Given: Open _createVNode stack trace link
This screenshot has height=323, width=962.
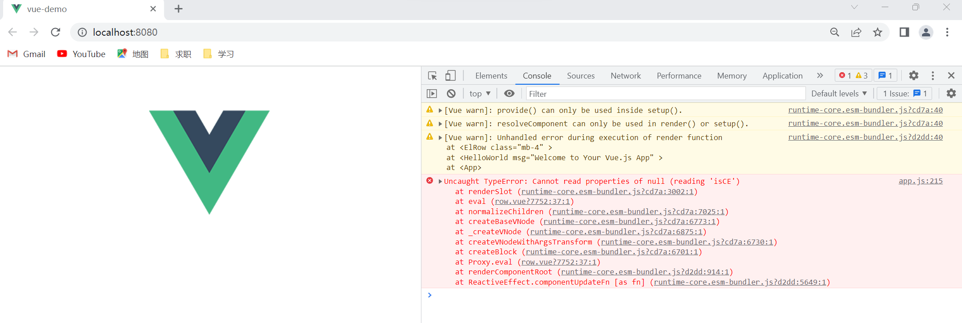Looking at the screenshot, I should pos(616,232).
